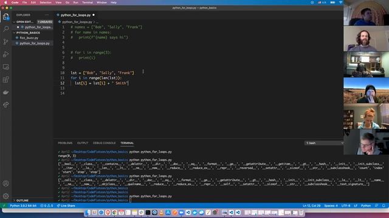Open Zoom from the dock
The image size is (389, 218).
tap(181, 213)
